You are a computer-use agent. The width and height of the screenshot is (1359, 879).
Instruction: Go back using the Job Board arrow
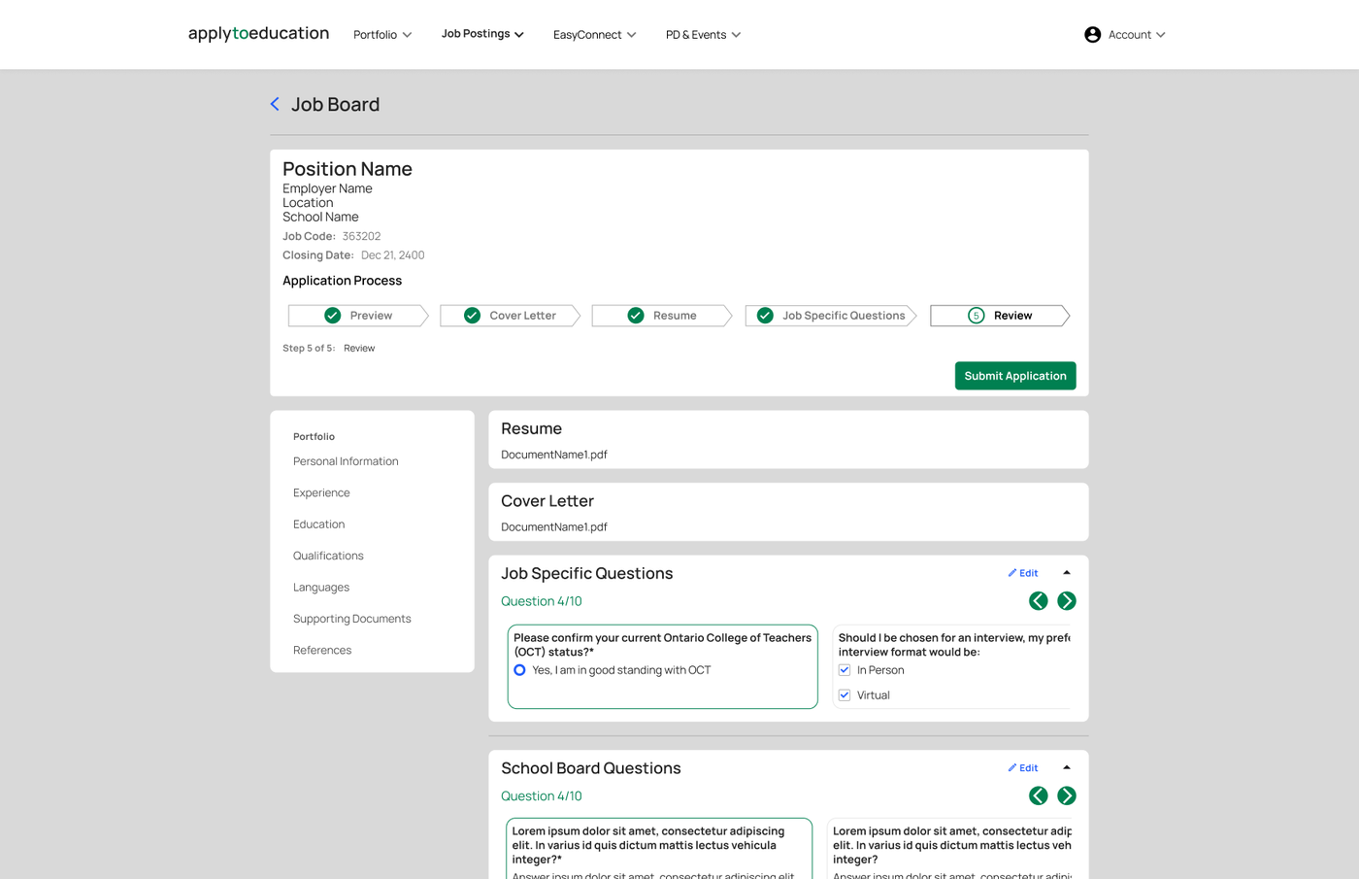[275, 104]
